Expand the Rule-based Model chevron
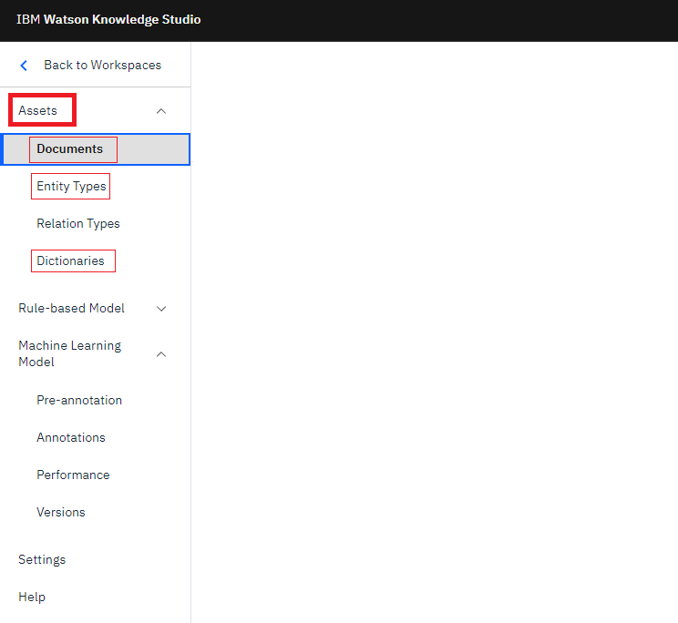678x623 pixels. tap(161, 309)
